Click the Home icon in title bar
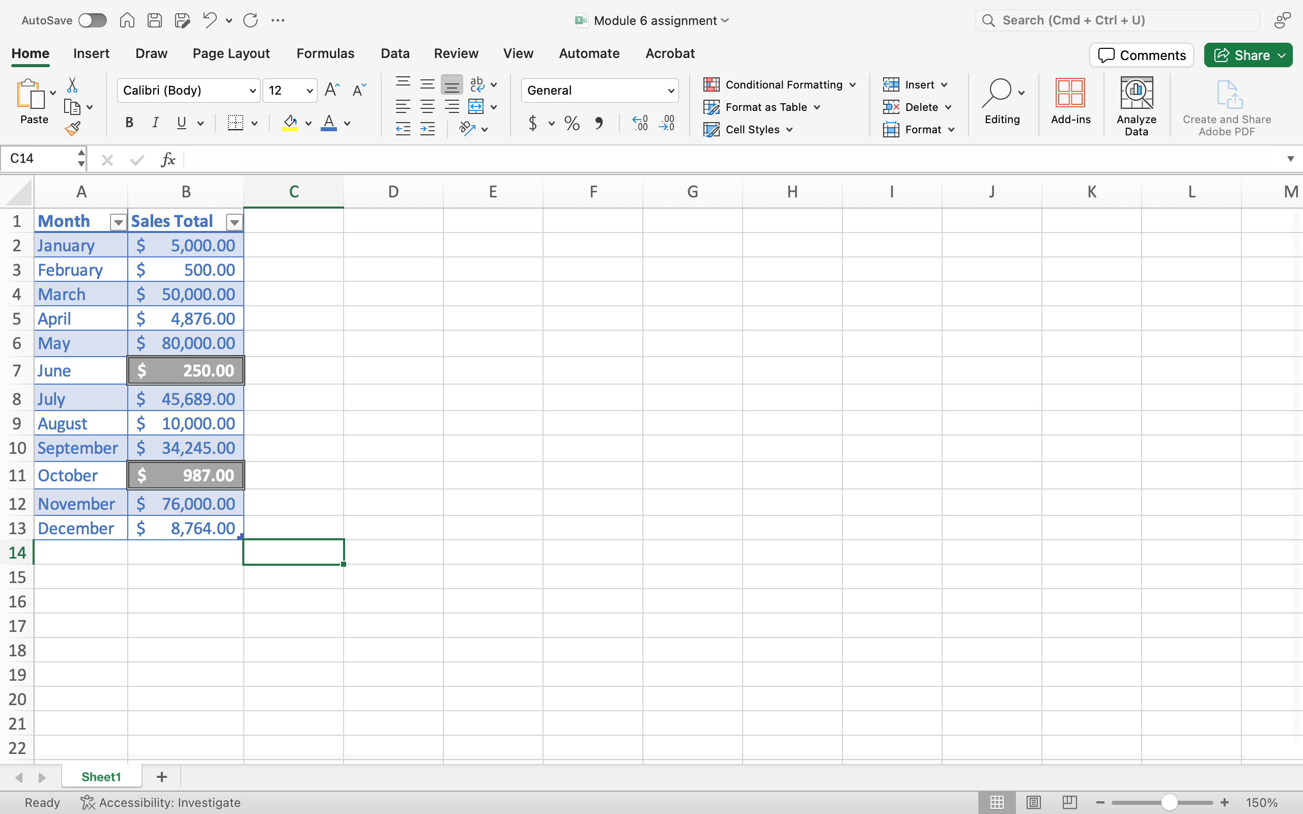 click(x=127, y=20)
